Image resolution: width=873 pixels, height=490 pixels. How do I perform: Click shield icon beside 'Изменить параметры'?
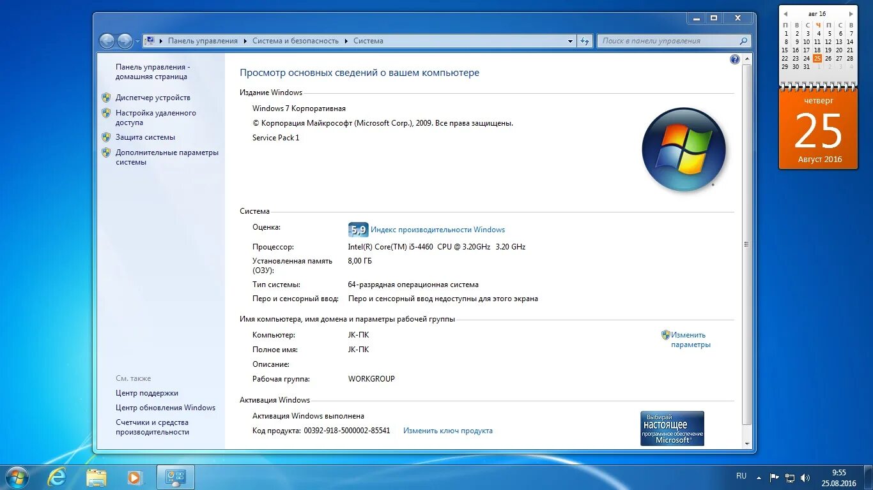[665, 335]
